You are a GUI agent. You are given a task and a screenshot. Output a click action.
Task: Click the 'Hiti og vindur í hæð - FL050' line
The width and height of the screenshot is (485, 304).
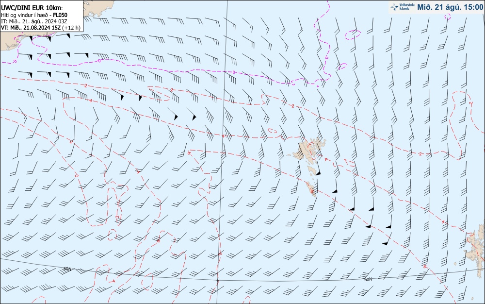click(x=34, y=15)
